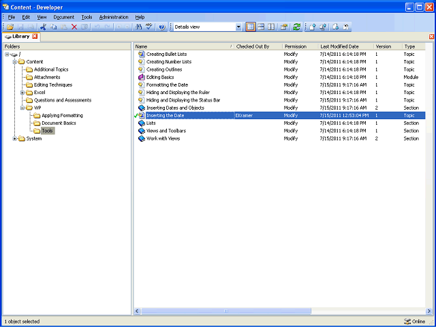
Task: Select the Editing Techniques folder
Action: point(53,84)
